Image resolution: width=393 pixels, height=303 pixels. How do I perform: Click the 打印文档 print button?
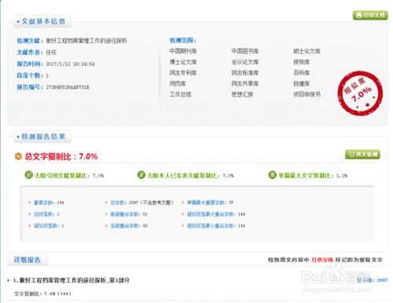coord(370,15)
